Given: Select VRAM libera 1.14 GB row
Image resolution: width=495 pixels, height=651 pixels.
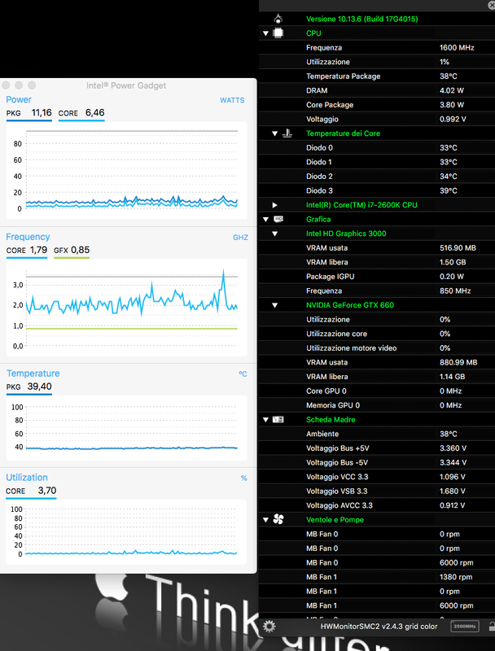Looking at the screenshot, I should [x=377, y=377].
